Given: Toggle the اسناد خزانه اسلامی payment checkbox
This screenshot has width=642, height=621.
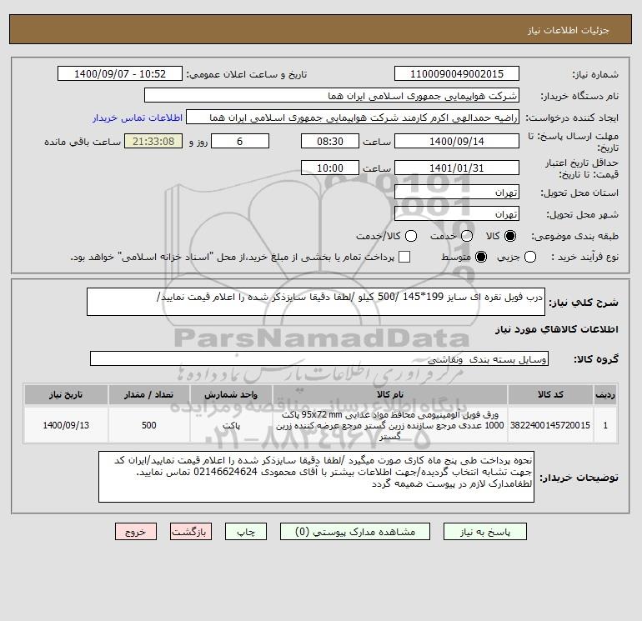Looking at the screenshot, I should [404, 257].
